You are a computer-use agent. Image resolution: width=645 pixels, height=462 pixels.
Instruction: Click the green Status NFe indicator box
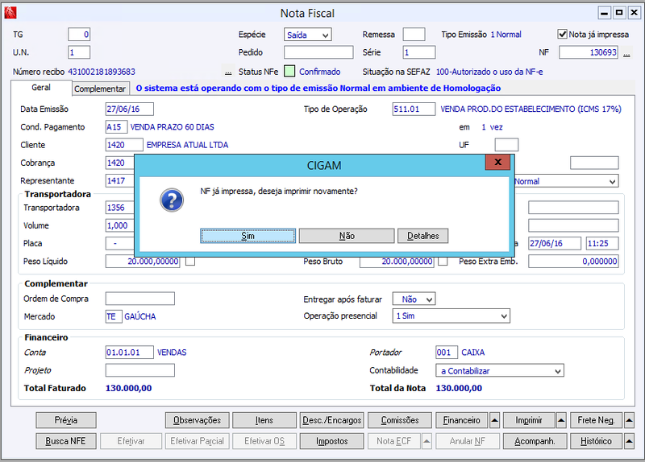coord(289,72)
